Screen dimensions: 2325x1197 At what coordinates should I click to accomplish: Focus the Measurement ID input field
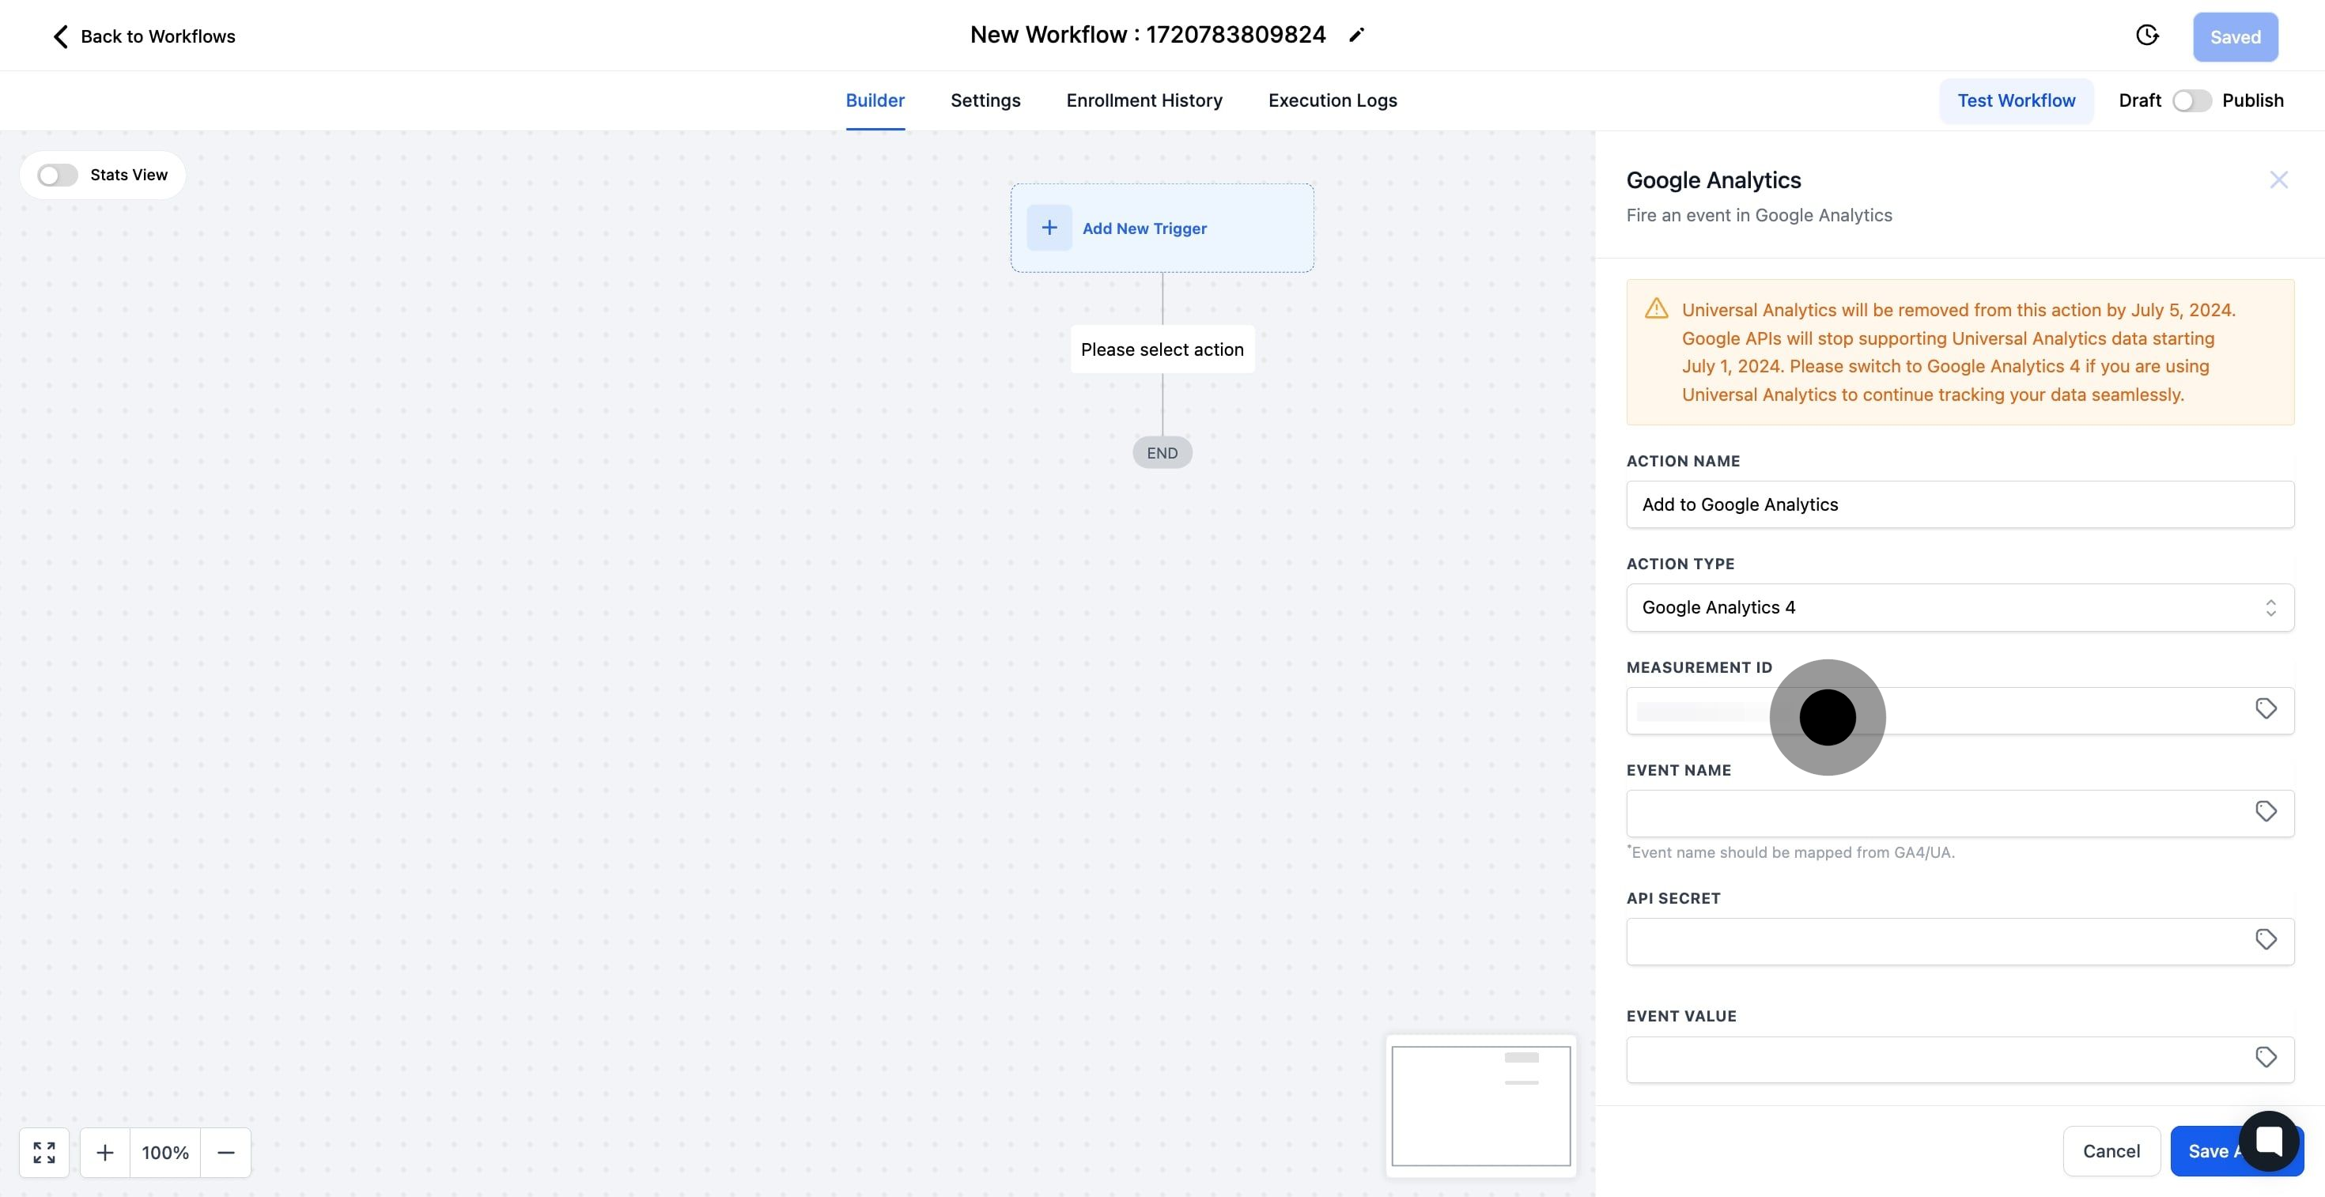point(1960,710)
